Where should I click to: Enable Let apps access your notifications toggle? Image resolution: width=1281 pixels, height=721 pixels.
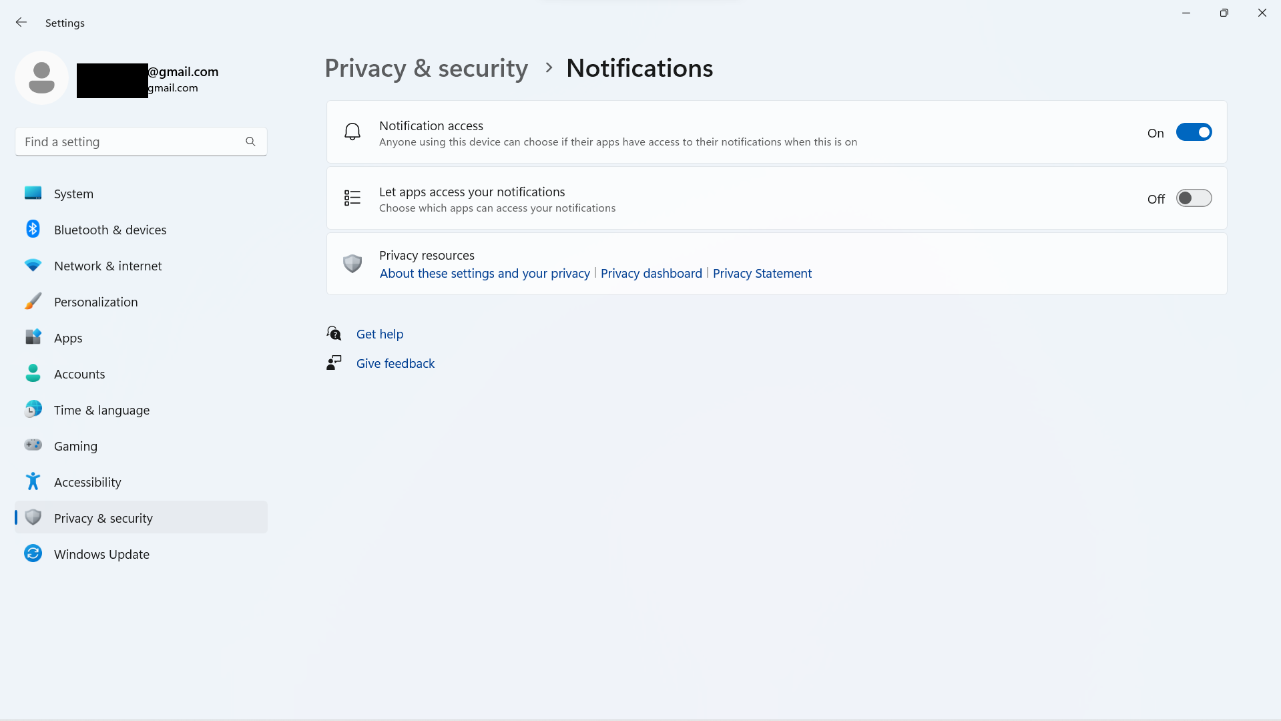[1194, 198]
